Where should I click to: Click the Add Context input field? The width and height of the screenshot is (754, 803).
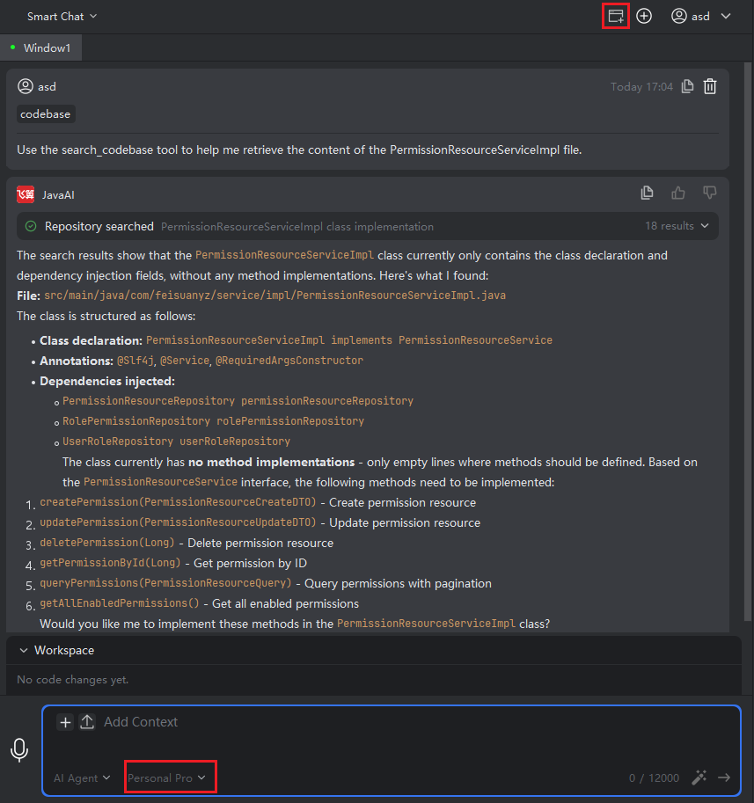352,722
